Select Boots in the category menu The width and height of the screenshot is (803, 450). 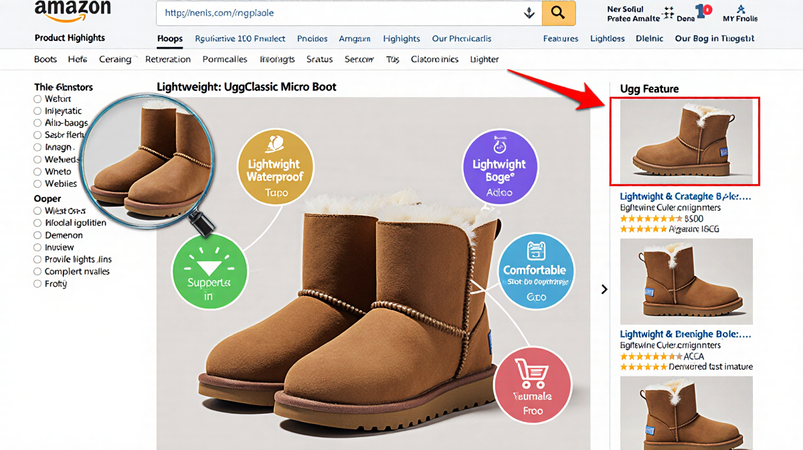pos(45,59)
